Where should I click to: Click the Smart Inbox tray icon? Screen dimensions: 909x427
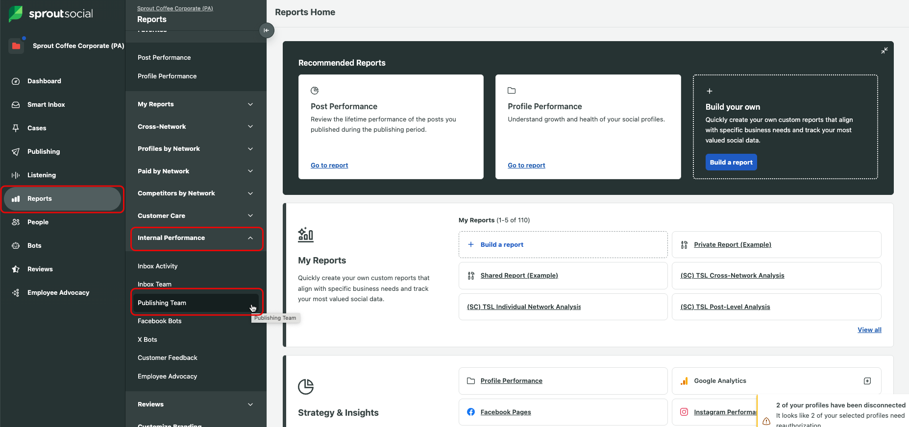pos(16,105)
